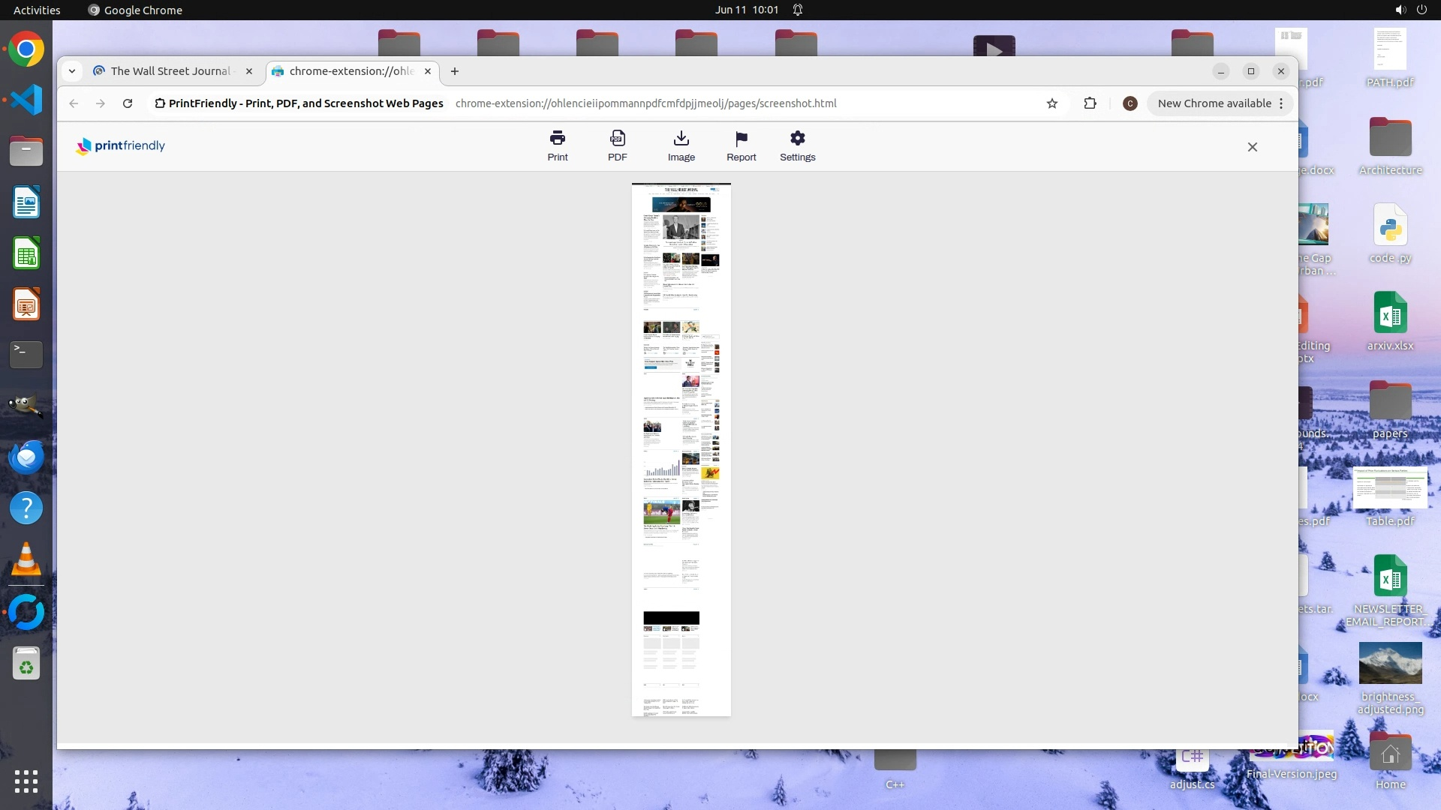Reload the page using the refresh icon
The image size is (1441, 810).
tap(128, 103)
